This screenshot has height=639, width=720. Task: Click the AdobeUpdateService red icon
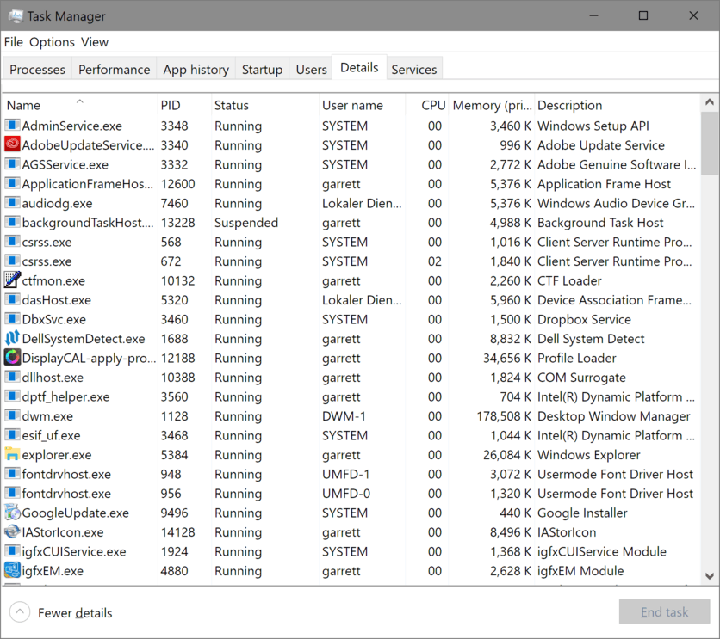[12, 144]
